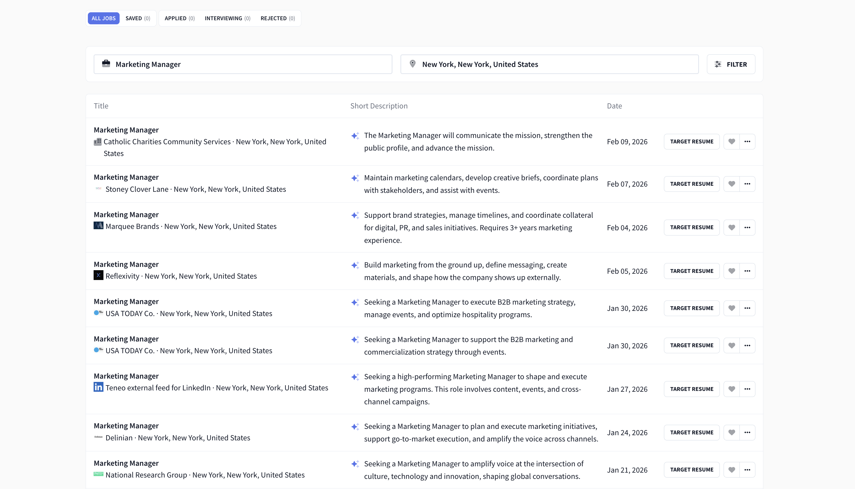Click Target Resume for Feb 09 job
This screenshot has width=855, height=489.
pyautogui.click(x=691, y=142)
